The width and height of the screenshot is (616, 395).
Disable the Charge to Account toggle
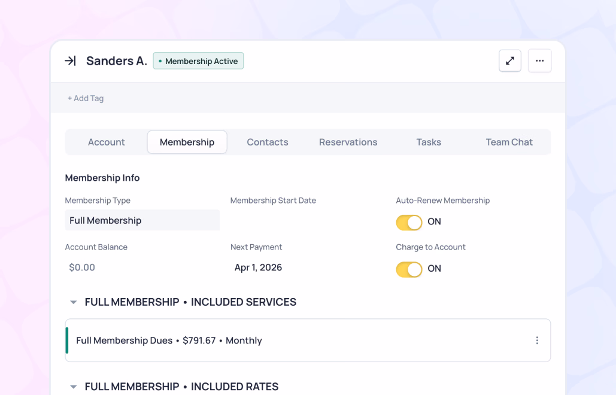click(409, 269)
